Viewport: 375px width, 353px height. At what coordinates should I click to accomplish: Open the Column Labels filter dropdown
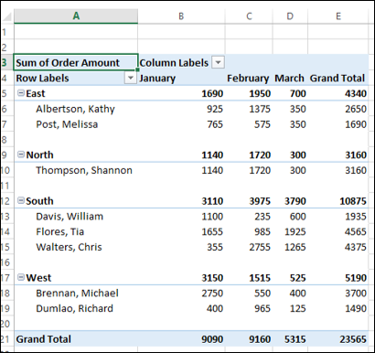click(x=218, y=62)
